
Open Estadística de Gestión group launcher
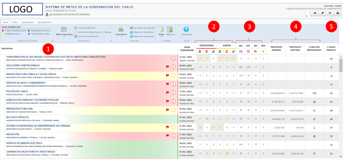coord(52,41)
